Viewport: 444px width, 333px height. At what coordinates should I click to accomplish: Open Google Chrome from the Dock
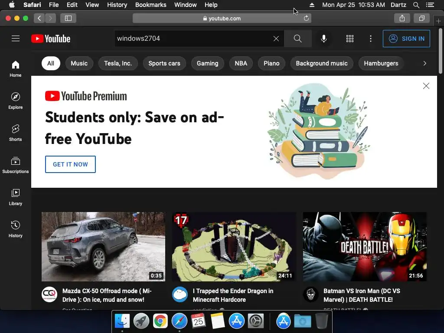pos(160,321)
